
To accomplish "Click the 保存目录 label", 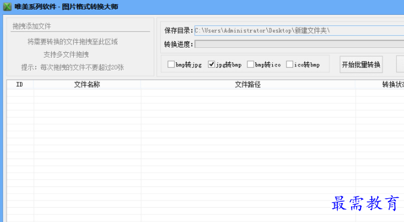I will 179,31.
